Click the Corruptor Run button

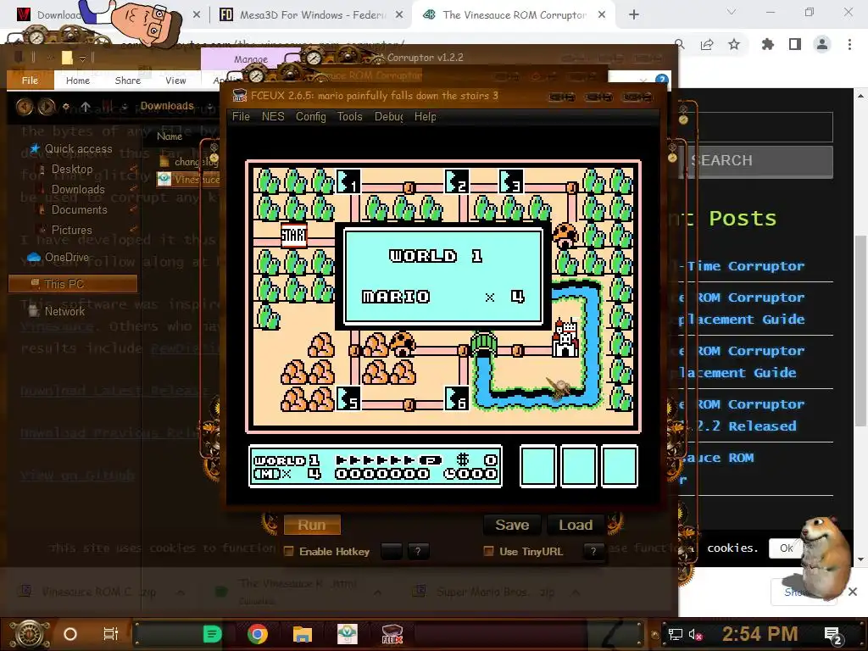click(312, 525)
